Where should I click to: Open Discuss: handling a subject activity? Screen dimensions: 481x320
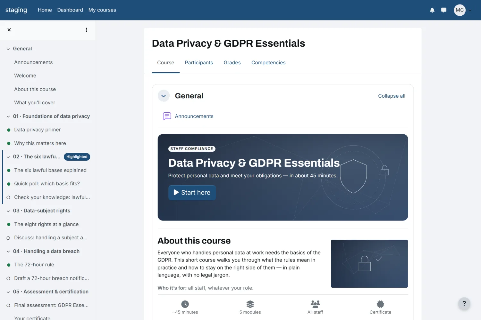(51, 238)
